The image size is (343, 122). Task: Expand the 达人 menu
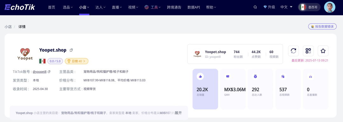tap(101, 7)
